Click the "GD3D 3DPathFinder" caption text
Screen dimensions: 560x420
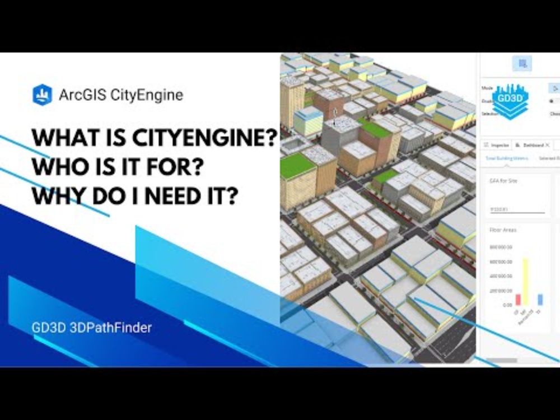pyautogui.click(x=92, y=328)
